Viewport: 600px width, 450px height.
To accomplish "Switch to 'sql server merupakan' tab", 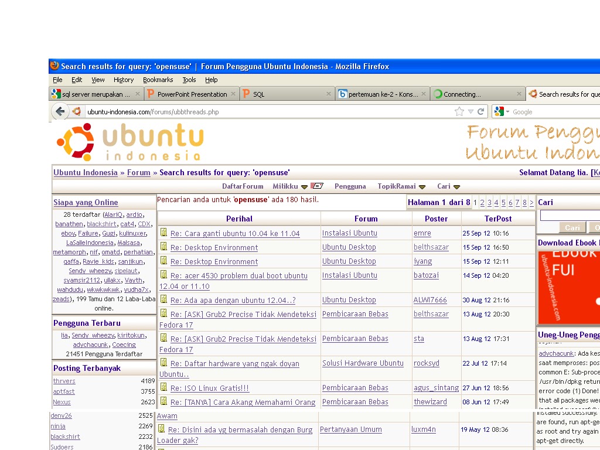I will pos(96,94).
